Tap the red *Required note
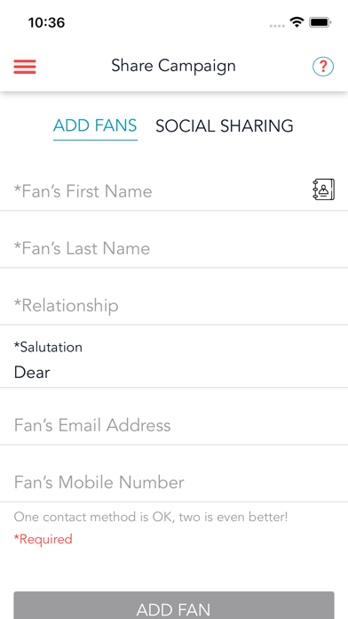 click(43, 539)
